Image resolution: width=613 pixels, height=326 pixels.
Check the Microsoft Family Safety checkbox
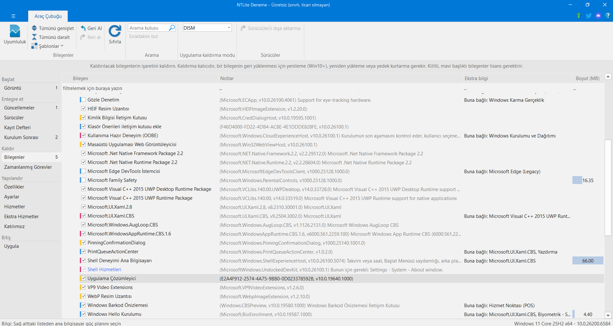coord(83,180)
